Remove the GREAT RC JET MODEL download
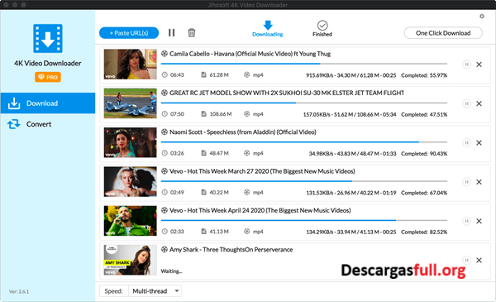The width and height of the screenshot is (496, 302). click(479, 103)
